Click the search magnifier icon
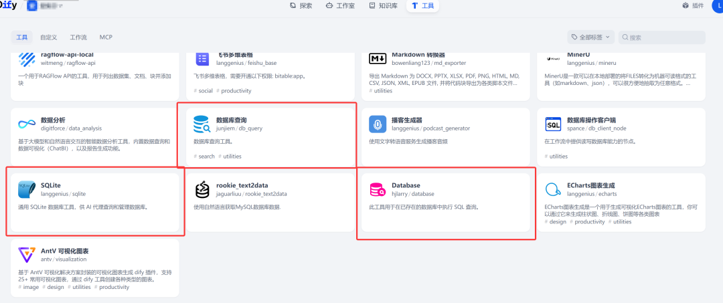The image size is (723, 303). (x=625, y=37)
